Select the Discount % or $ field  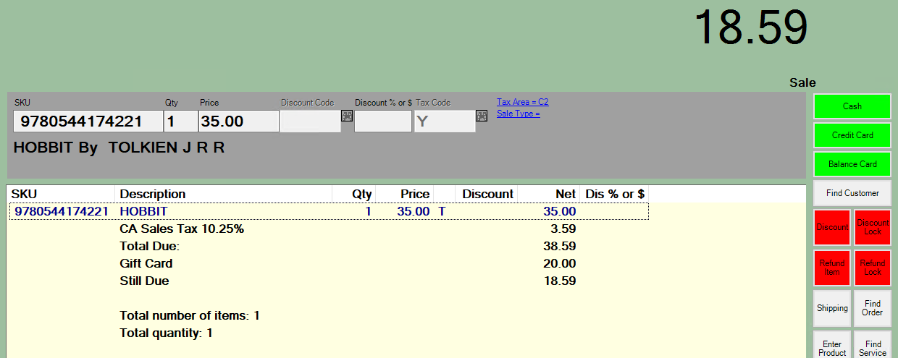383,121
